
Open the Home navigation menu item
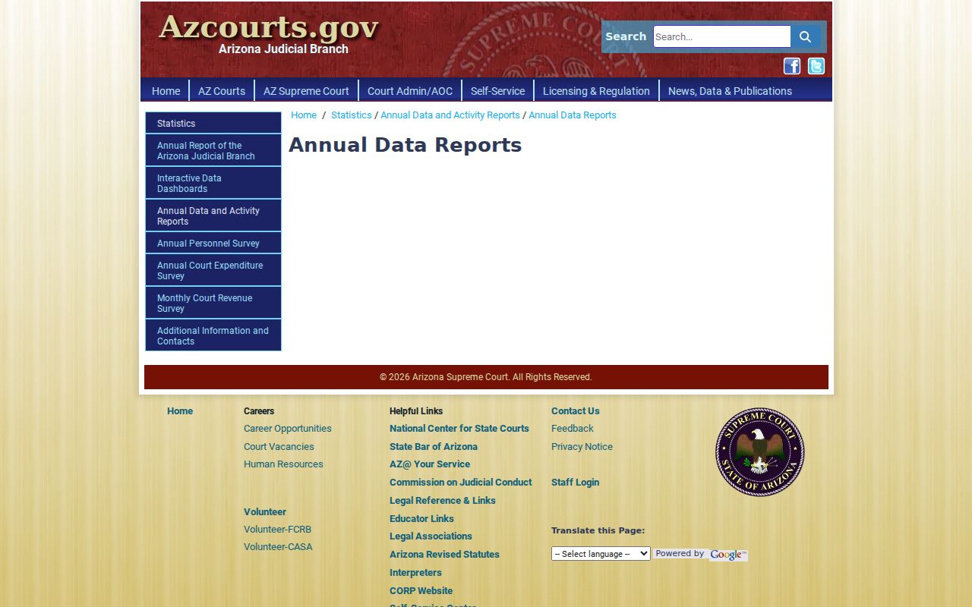(166, 91)
